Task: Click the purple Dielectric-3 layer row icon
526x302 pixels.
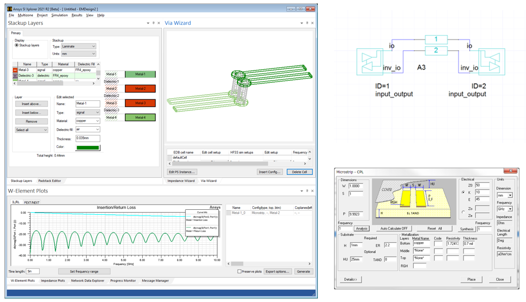Action: pyautogui.click(x=15, y=75)
